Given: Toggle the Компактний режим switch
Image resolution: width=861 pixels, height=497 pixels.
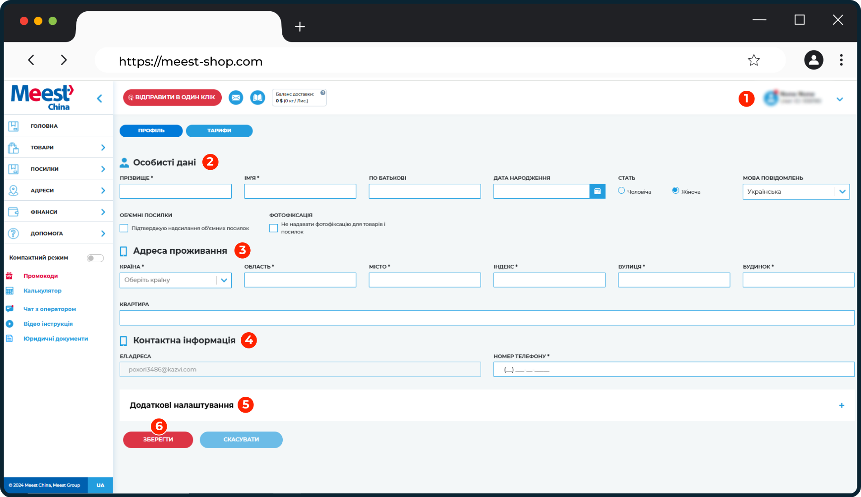Looking at the screenshot, I should pos(95,258).
